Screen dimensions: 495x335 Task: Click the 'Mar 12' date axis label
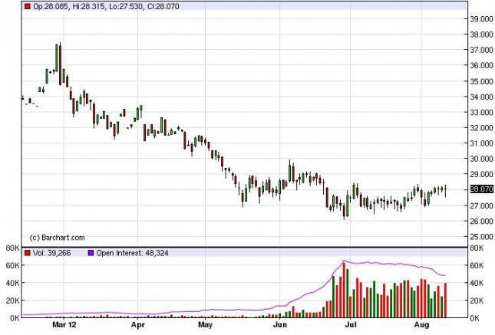point(64,324)
